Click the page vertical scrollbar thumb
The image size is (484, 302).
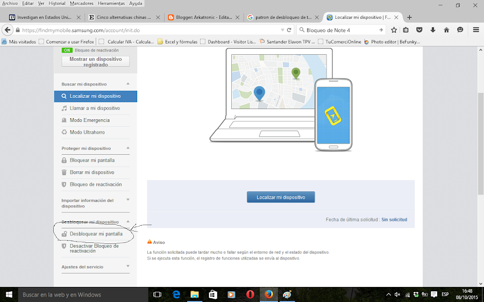(481, 143)
